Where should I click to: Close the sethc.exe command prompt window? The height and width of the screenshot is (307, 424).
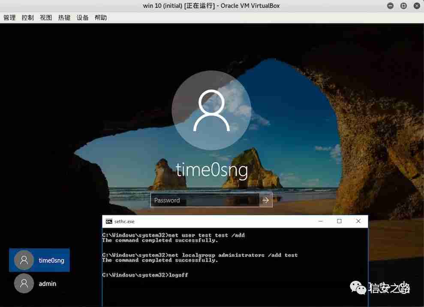358,221
